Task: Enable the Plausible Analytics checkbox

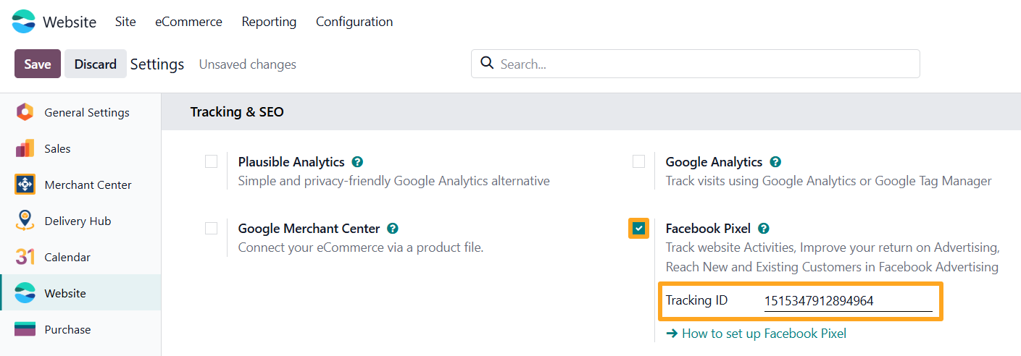Action: click(211, 161)
